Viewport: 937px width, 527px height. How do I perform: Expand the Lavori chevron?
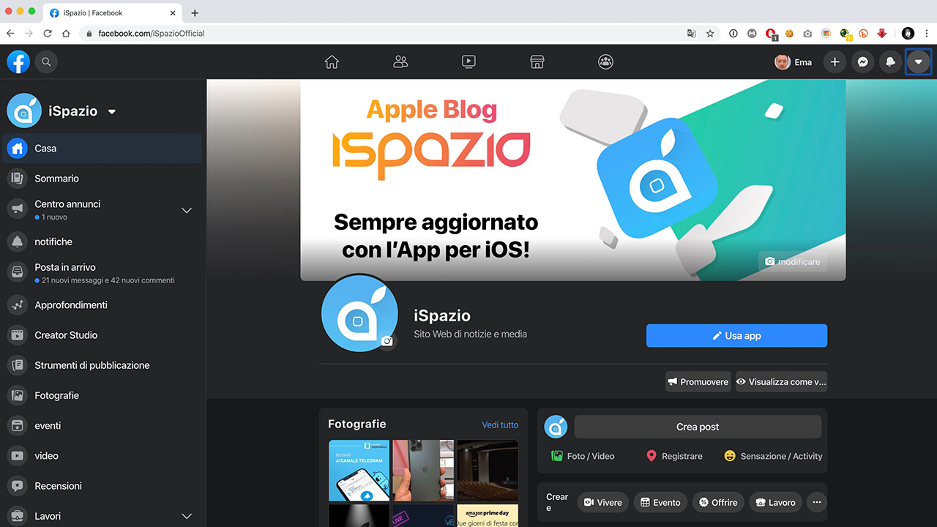point(187,516)
